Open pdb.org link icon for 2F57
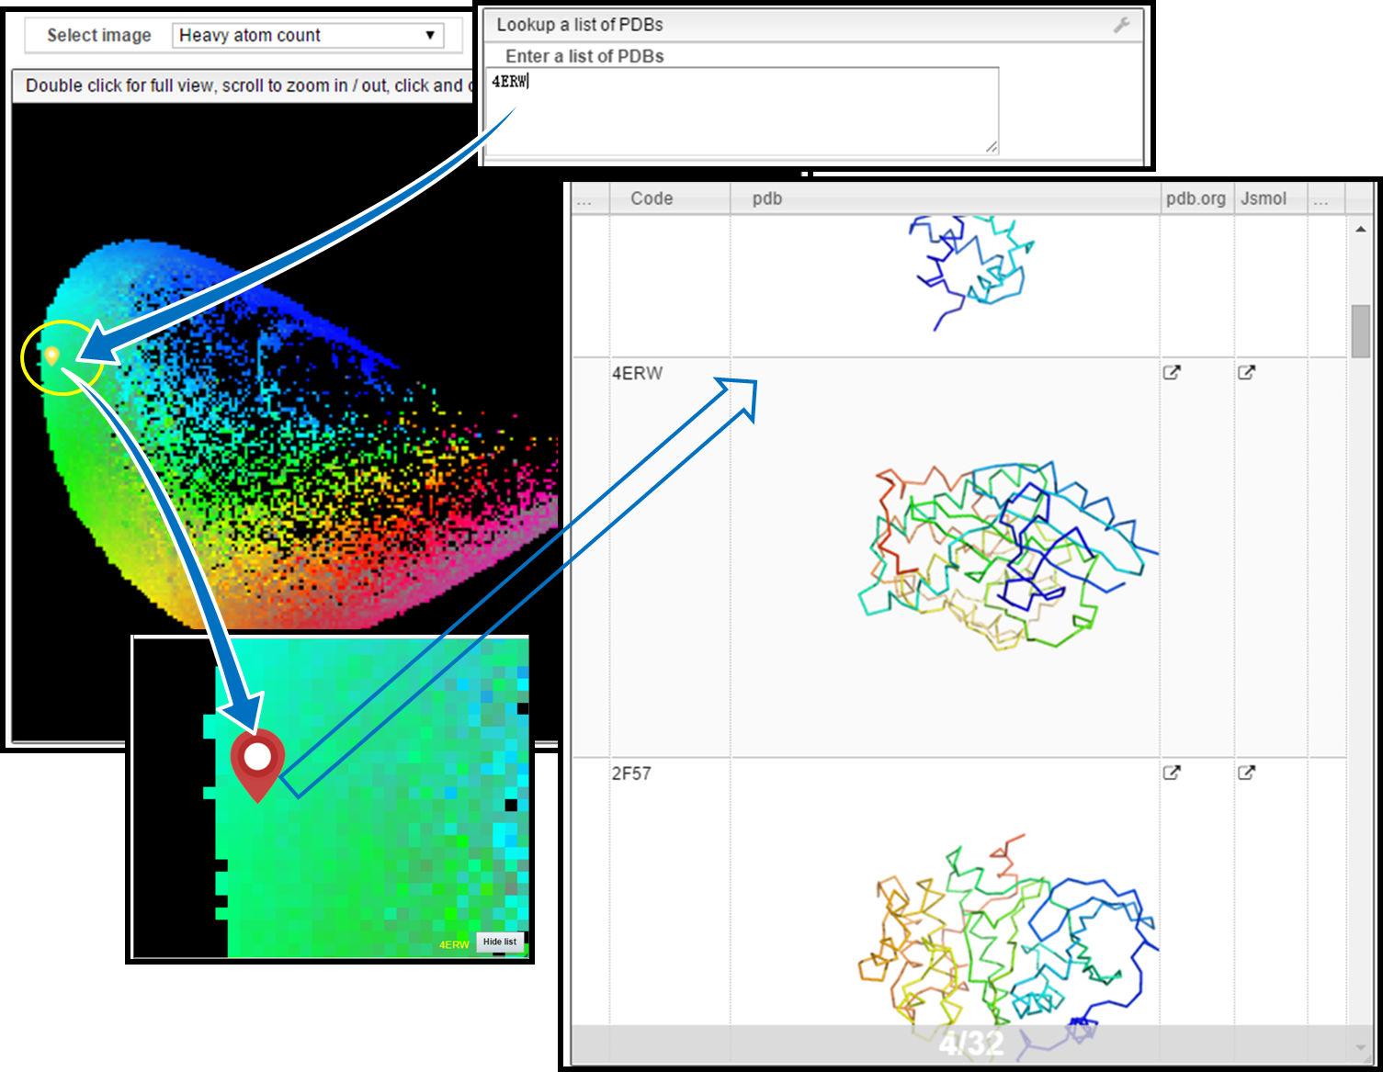 click(1172, 773)
